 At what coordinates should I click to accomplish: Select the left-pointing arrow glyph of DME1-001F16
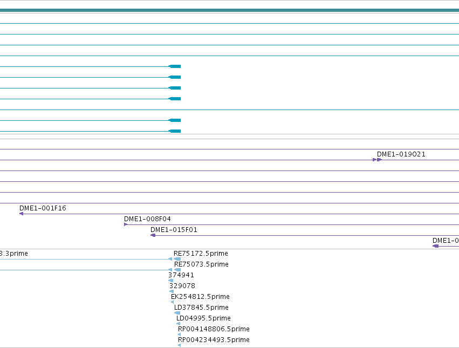(x=22, y=214)
